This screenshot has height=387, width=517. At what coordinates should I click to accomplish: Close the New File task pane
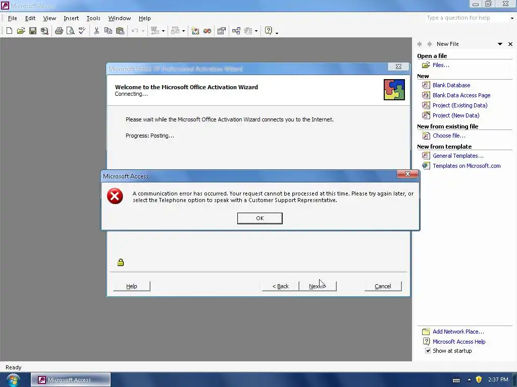coord(510,44)
